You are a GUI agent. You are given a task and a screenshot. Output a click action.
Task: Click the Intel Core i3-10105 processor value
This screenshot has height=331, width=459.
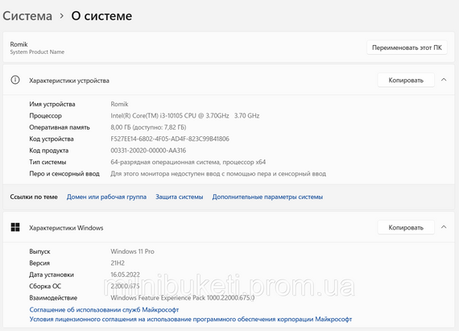[185, 116]
